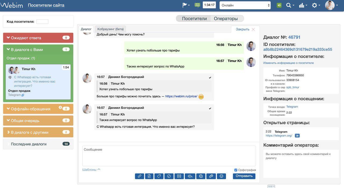Expand the В диалоге с другими section

coord(38,132)
